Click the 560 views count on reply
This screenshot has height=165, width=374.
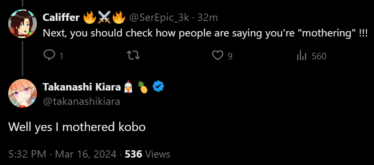pyautogui.click(x=319, y=56)
